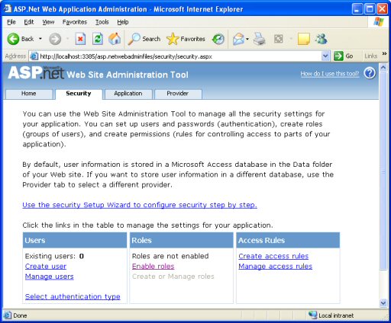The height and width of the screenshot is (323, 391).
Task: Click the Forward arrow button
Action: [x=55, y=39]
